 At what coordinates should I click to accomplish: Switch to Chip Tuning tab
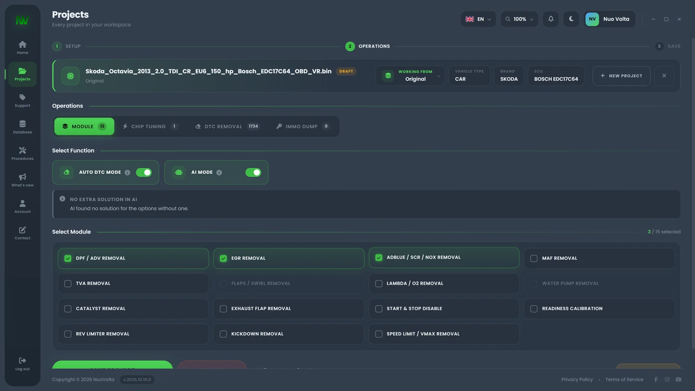[x=150, y=126]
